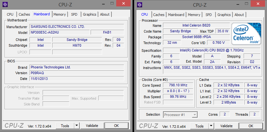Click chipset Rev. value 09
267x132 pixels.
(x=118, y=40)
